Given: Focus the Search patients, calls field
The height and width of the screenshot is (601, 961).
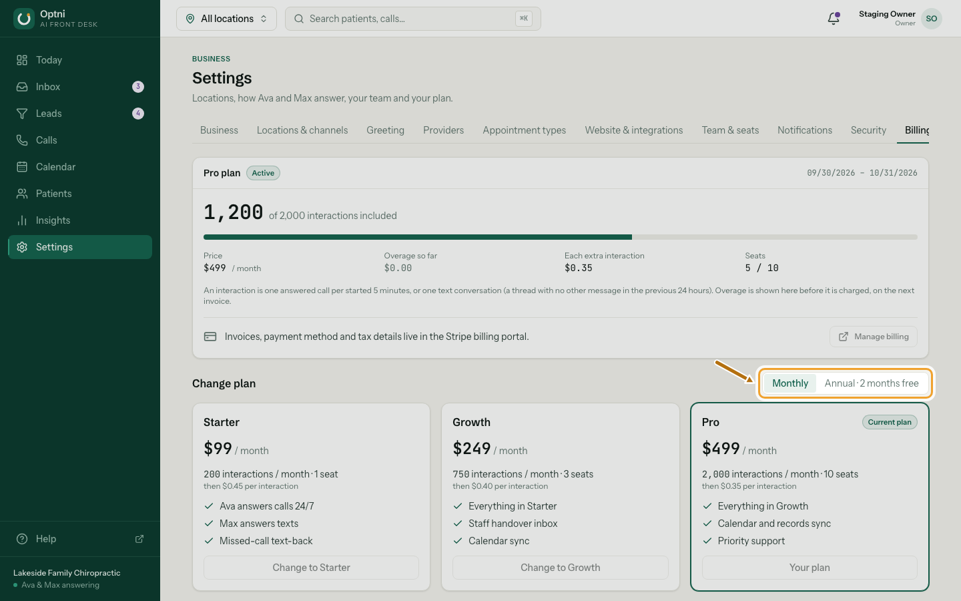Looking at the screenshot, I should (413, 19).
